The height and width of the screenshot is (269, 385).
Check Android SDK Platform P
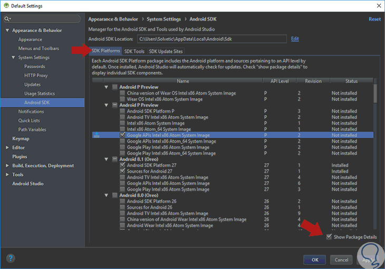[x=122, y=111]
